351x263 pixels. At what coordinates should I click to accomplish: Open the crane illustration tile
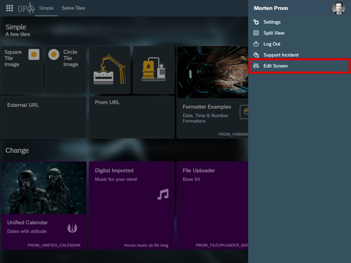click(x=110, y=70)
